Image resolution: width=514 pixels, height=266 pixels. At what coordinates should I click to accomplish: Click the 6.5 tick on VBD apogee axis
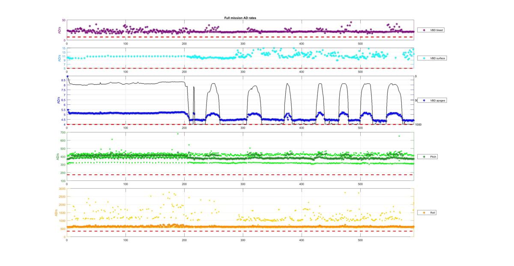pyautogui.click(x=63, y=100)
